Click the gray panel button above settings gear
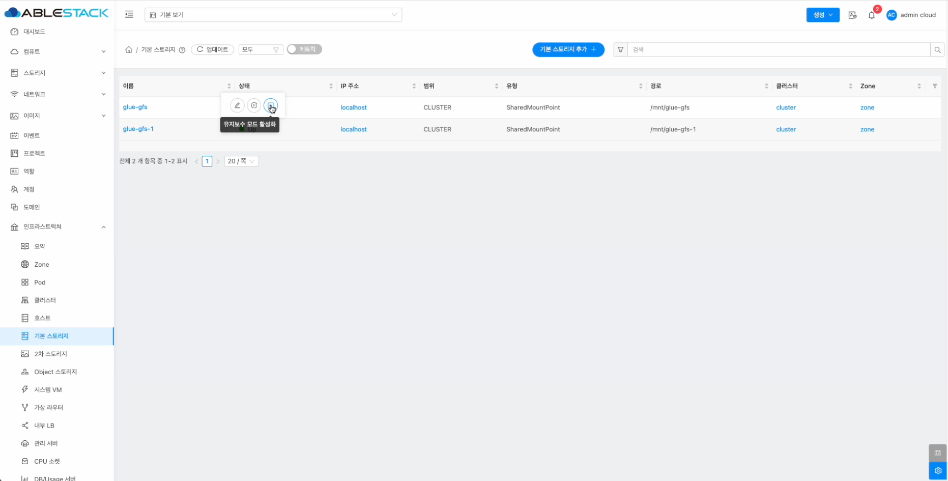The width and height of the screenshot is (948, 481). coord(938,453)
